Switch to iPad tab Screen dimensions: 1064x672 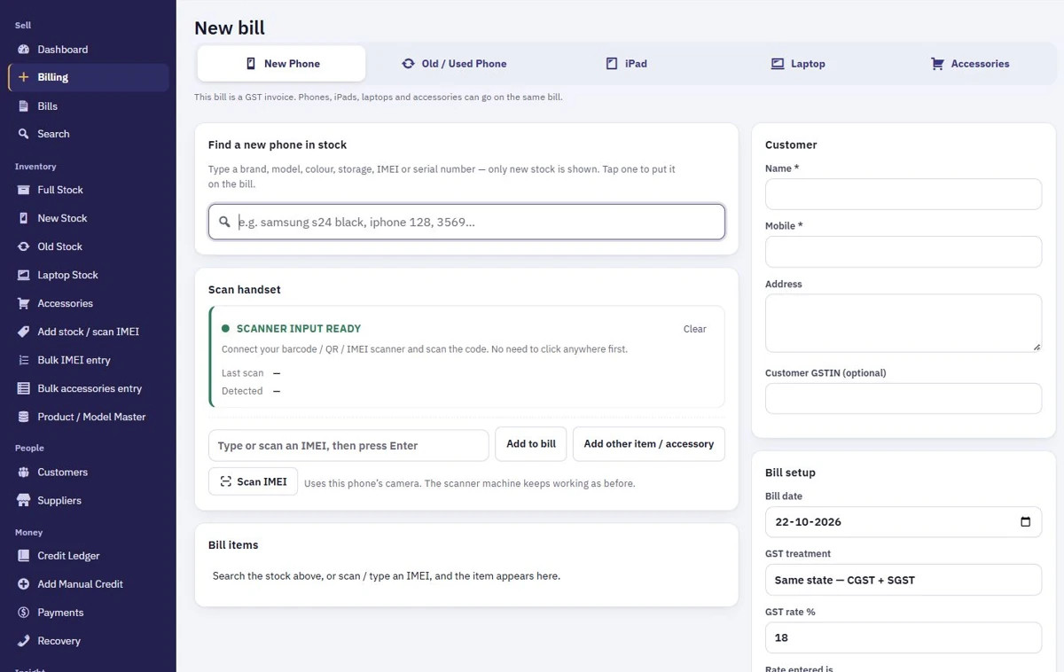pyautogui.click(x=626, y=64)
